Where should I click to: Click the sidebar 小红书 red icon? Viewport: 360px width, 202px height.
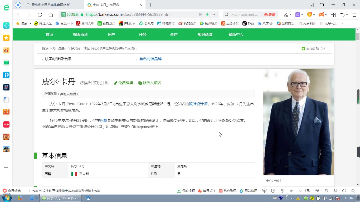pos(6,124)
